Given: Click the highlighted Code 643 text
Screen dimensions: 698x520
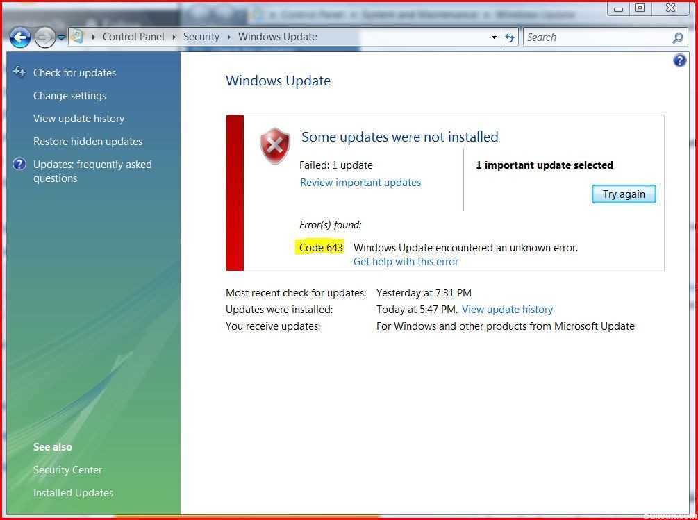Looking at the screenshot, I should tap(321, 247).
